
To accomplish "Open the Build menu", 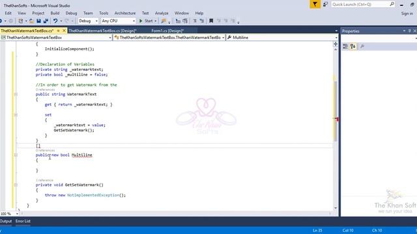I will [x=55, y=13].
